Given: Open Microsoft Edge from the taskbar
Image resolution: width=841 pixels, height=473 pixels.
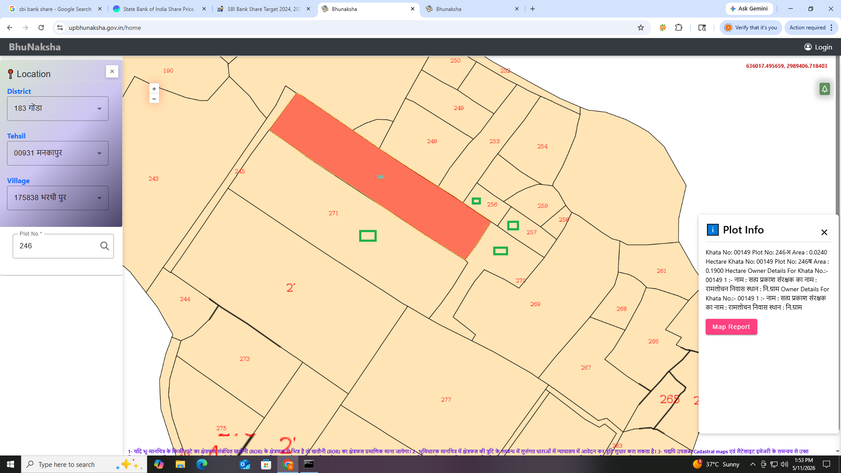Looking at the screenshot, I should point(201,464).
